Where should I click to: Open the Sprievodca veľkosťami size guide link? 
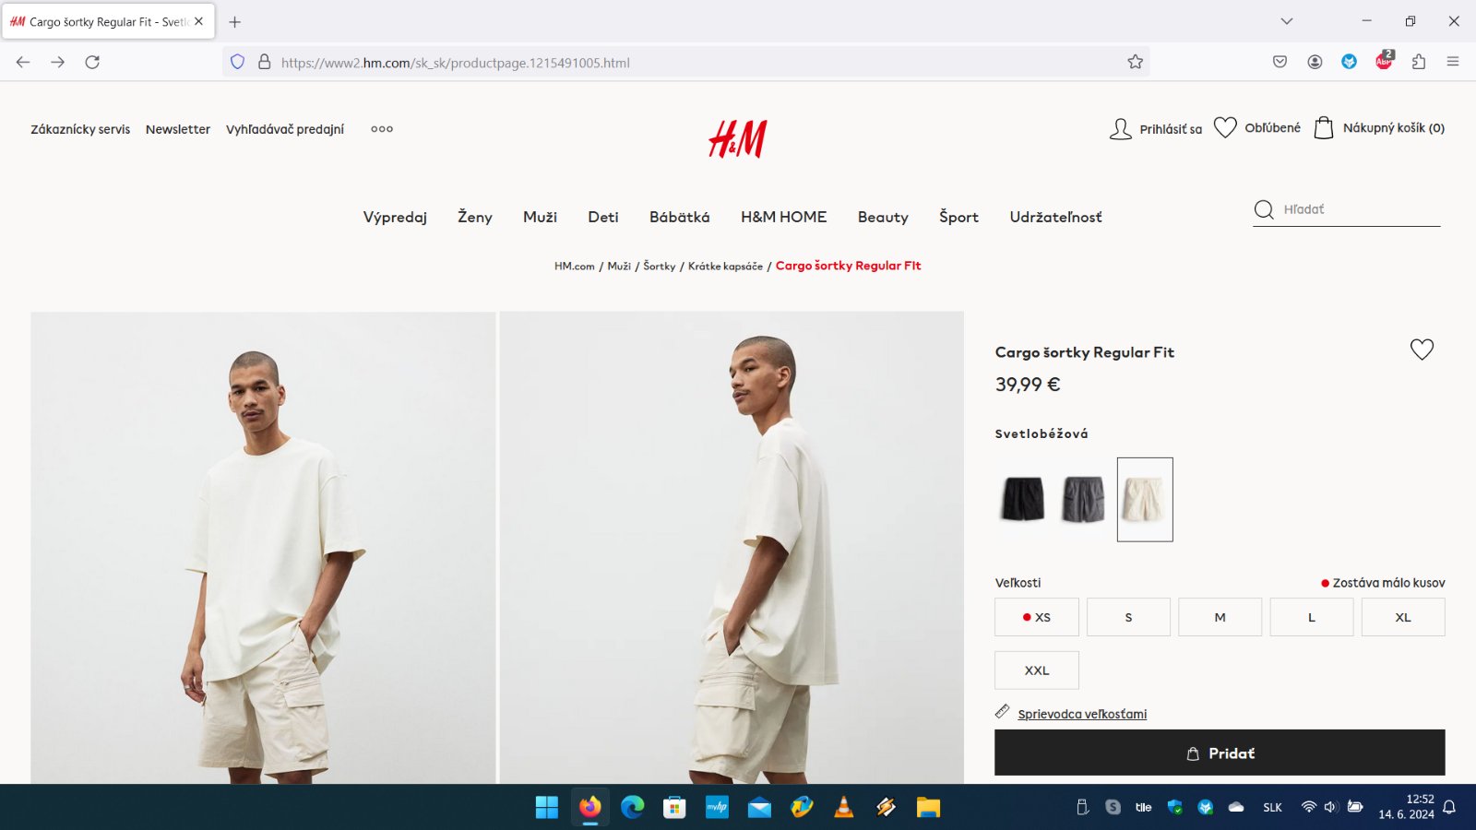point(1082,714)
